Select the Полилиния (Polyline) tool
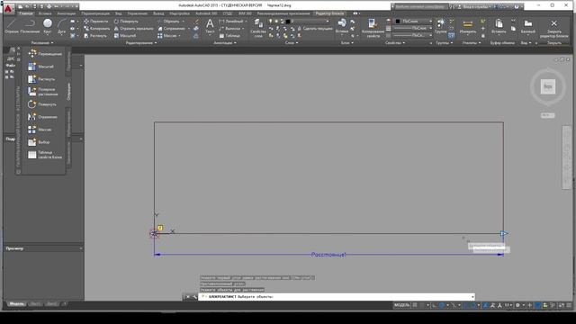This screenshot has width=576, height=324. coord(30,26)
